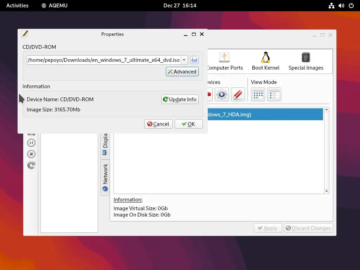Viewport: 360px width, 270px height.
Task: Open Activities overview
Action: coord(17,6)
